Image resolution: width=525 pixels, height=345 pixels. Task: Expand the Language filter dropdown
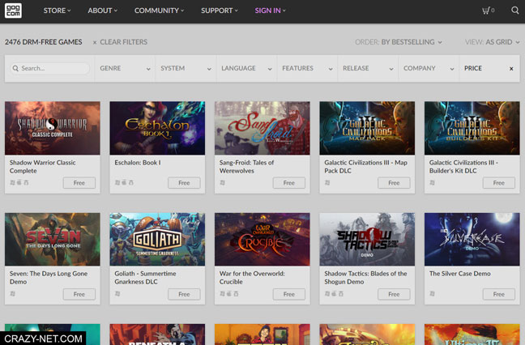click(246, 68)
